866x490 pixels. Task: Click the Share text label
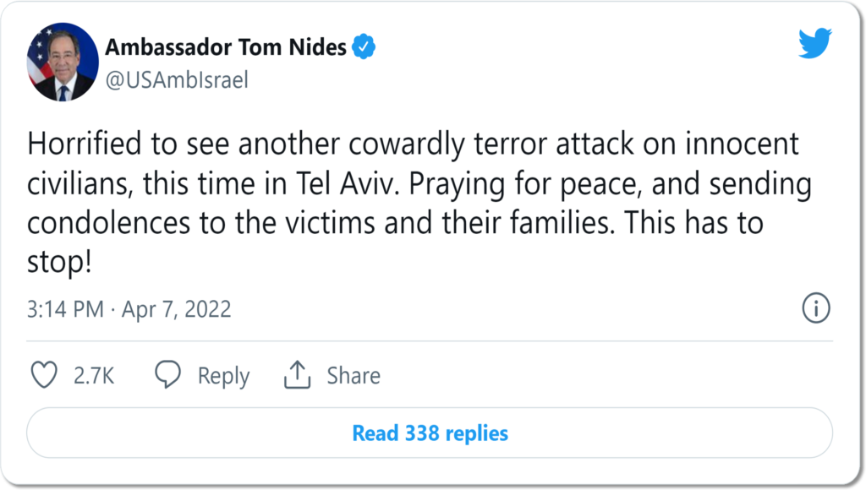point(354,376)
